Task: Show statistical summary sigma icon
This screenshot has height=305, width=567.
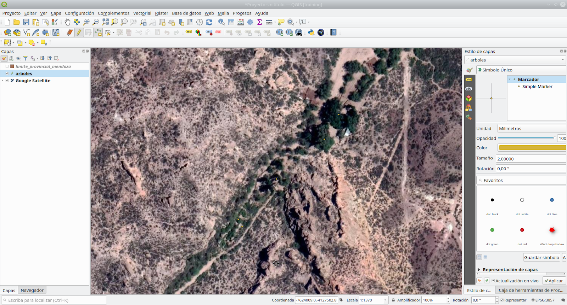Action: click(259, 22)
